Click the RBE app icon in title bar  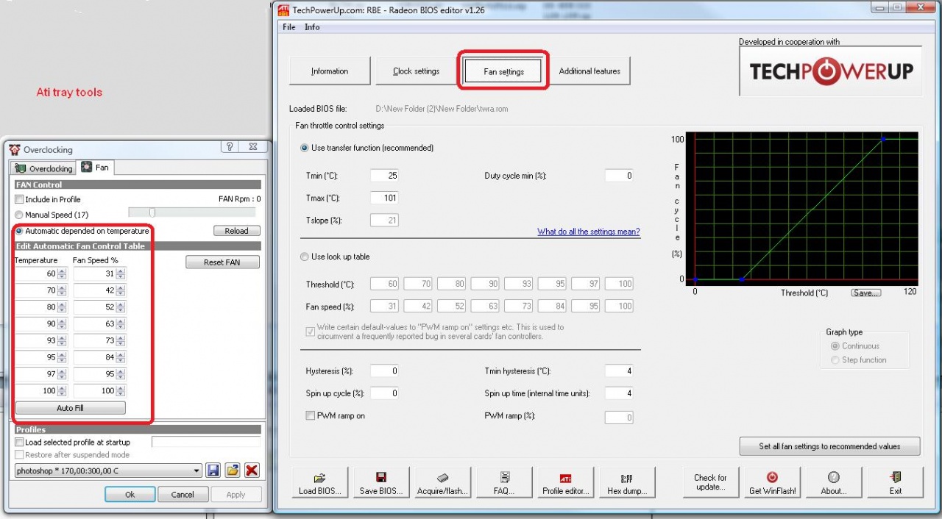283,10
